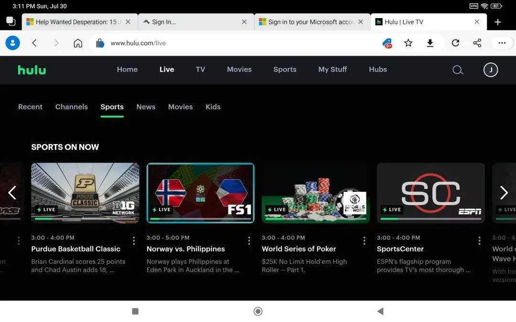Close the Microsoft account sign-in tab
The width and height of the screenshot is (516, 322).
click(x=361, y=21)
